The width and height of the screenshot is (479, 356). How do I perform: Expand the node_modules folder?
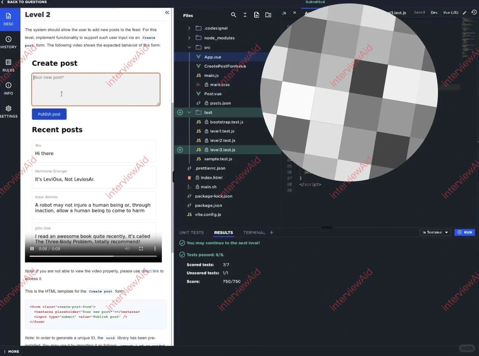[189, 38]
